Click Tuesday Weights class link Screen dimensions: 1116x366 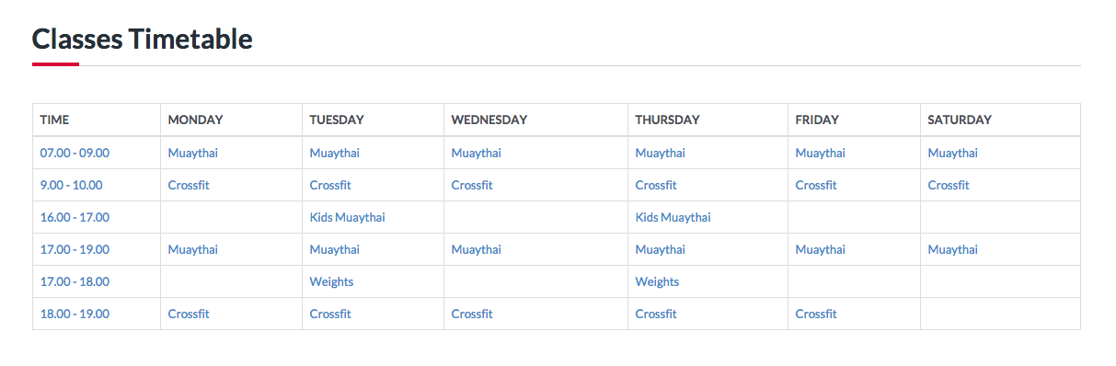click(x=331, y=281)
